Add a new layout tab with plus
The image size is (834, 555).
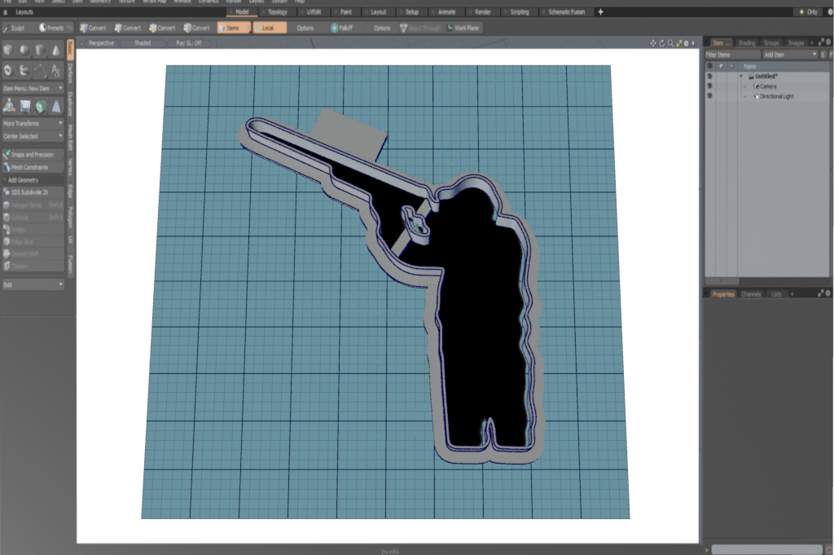point(600,11)
